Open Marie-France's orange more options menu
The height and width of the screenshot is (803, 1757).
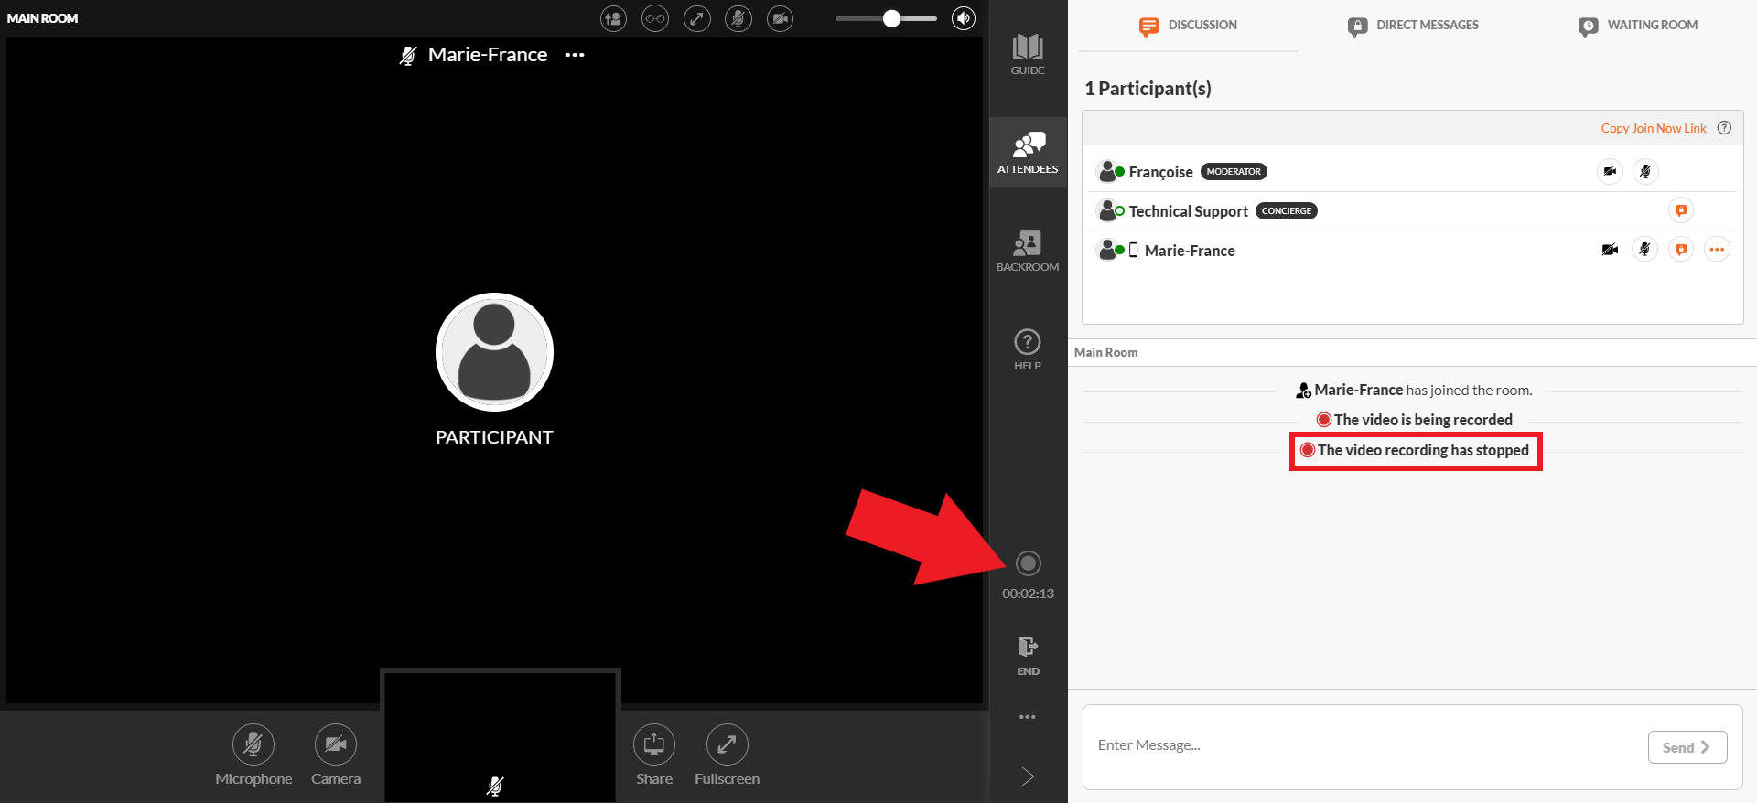(1717, 249)
